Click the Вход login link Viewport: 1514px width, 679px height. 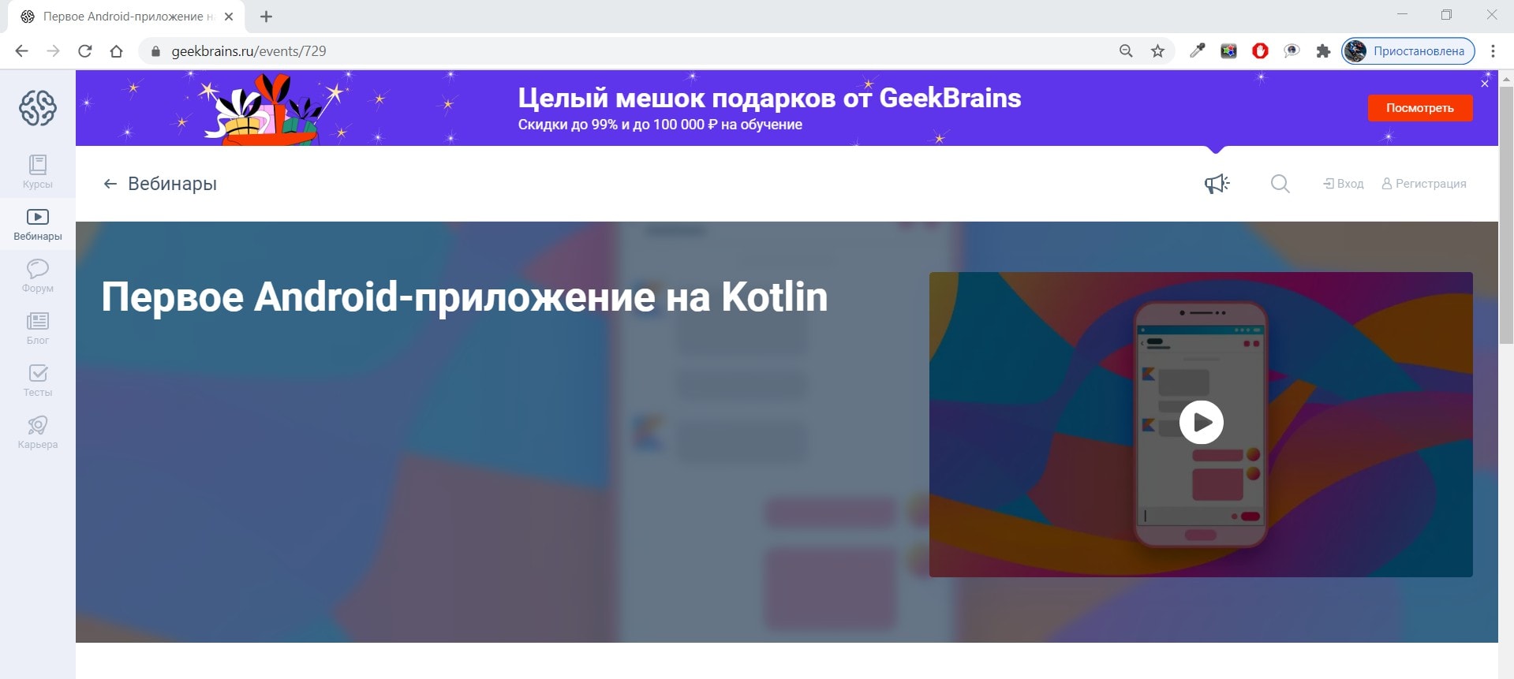(1344, 184)
